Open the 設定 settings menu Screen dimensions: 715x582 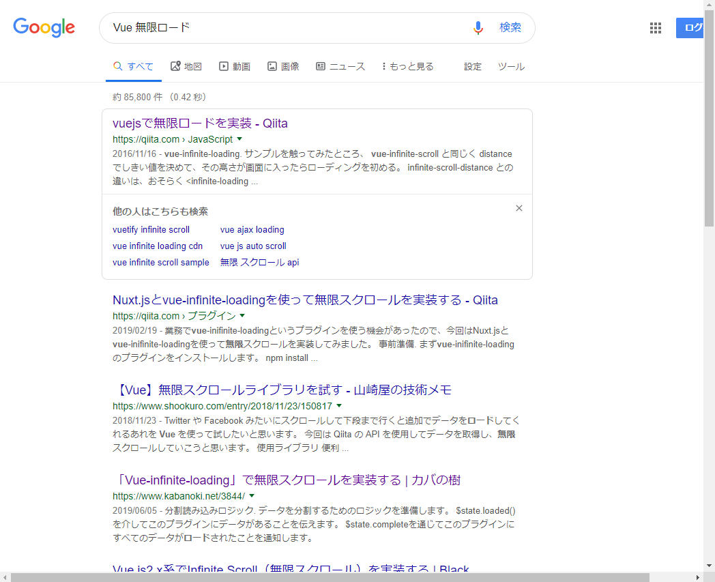472,66
